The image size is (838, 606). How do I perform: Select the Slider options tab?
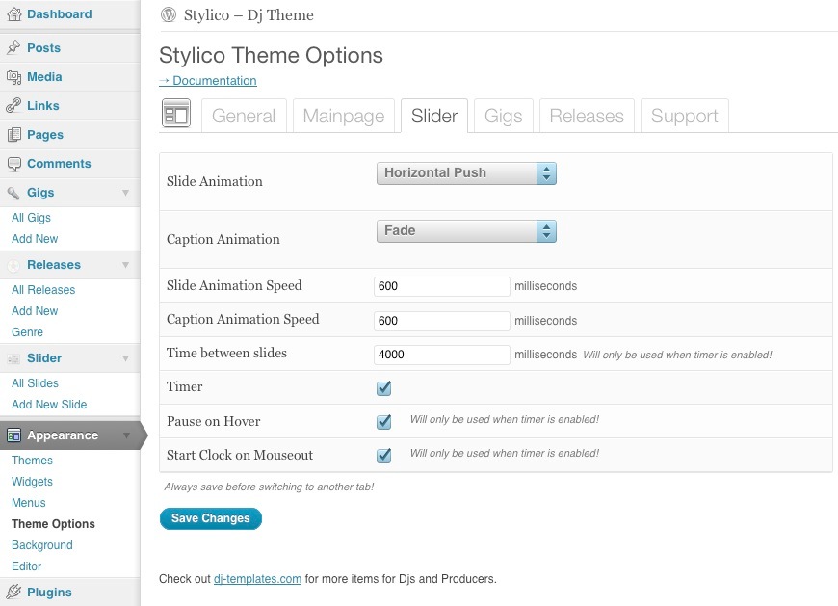pyautogui.click(x=434, y=116)
